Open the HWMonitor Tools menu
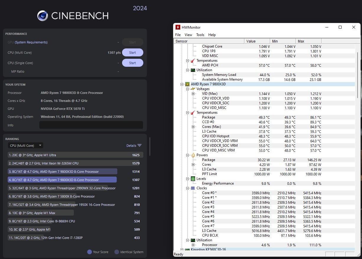Screen dimensions: 362x259 [x=200, y=35]
